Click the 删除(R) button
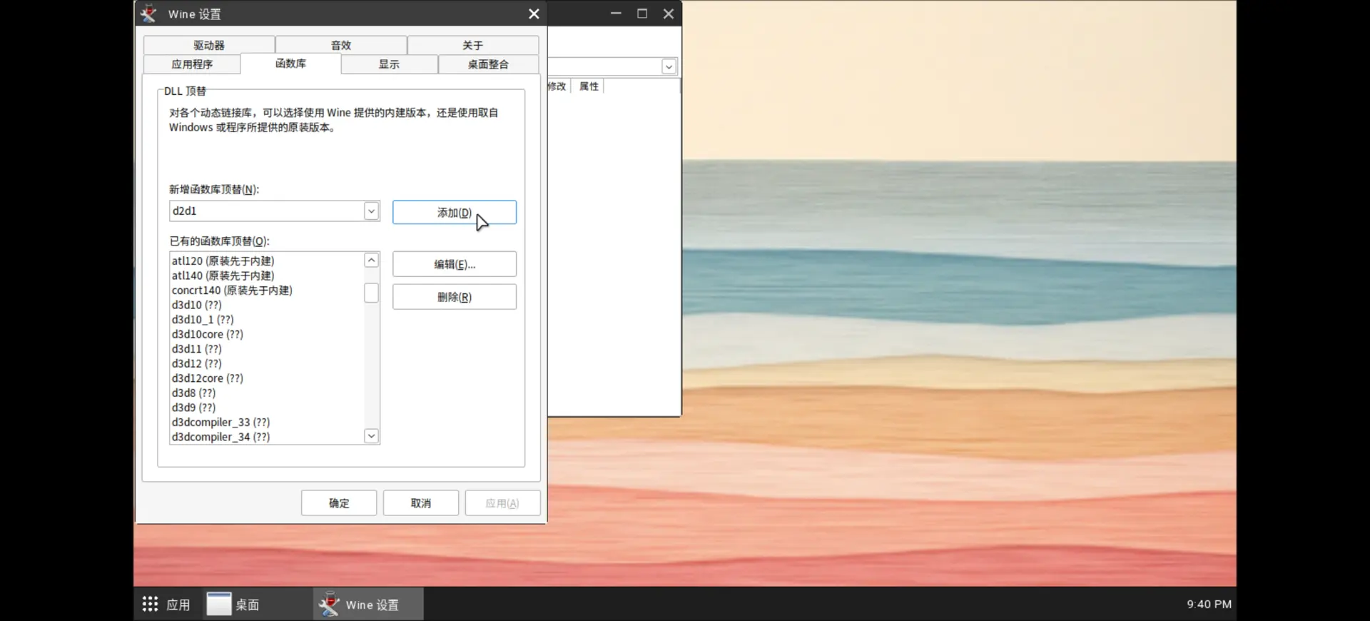Image resolution: width=1370 pixels, height=621 pixels. tap(455, 297)
